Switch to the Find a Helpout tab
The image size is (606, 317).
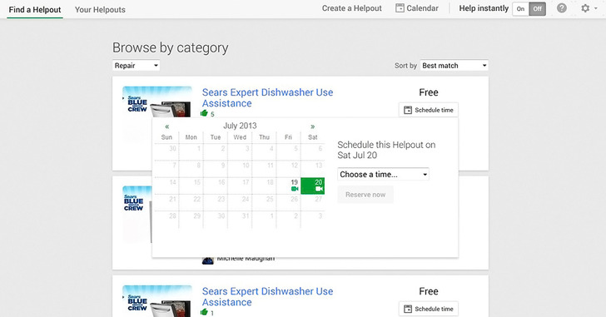pos(35,10)
